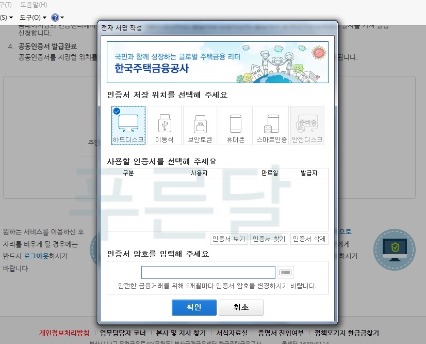Screen dimensions: 426x344
Task: Click the 발급자 column header
Action: pyautogui.click(x=309, y=173)
